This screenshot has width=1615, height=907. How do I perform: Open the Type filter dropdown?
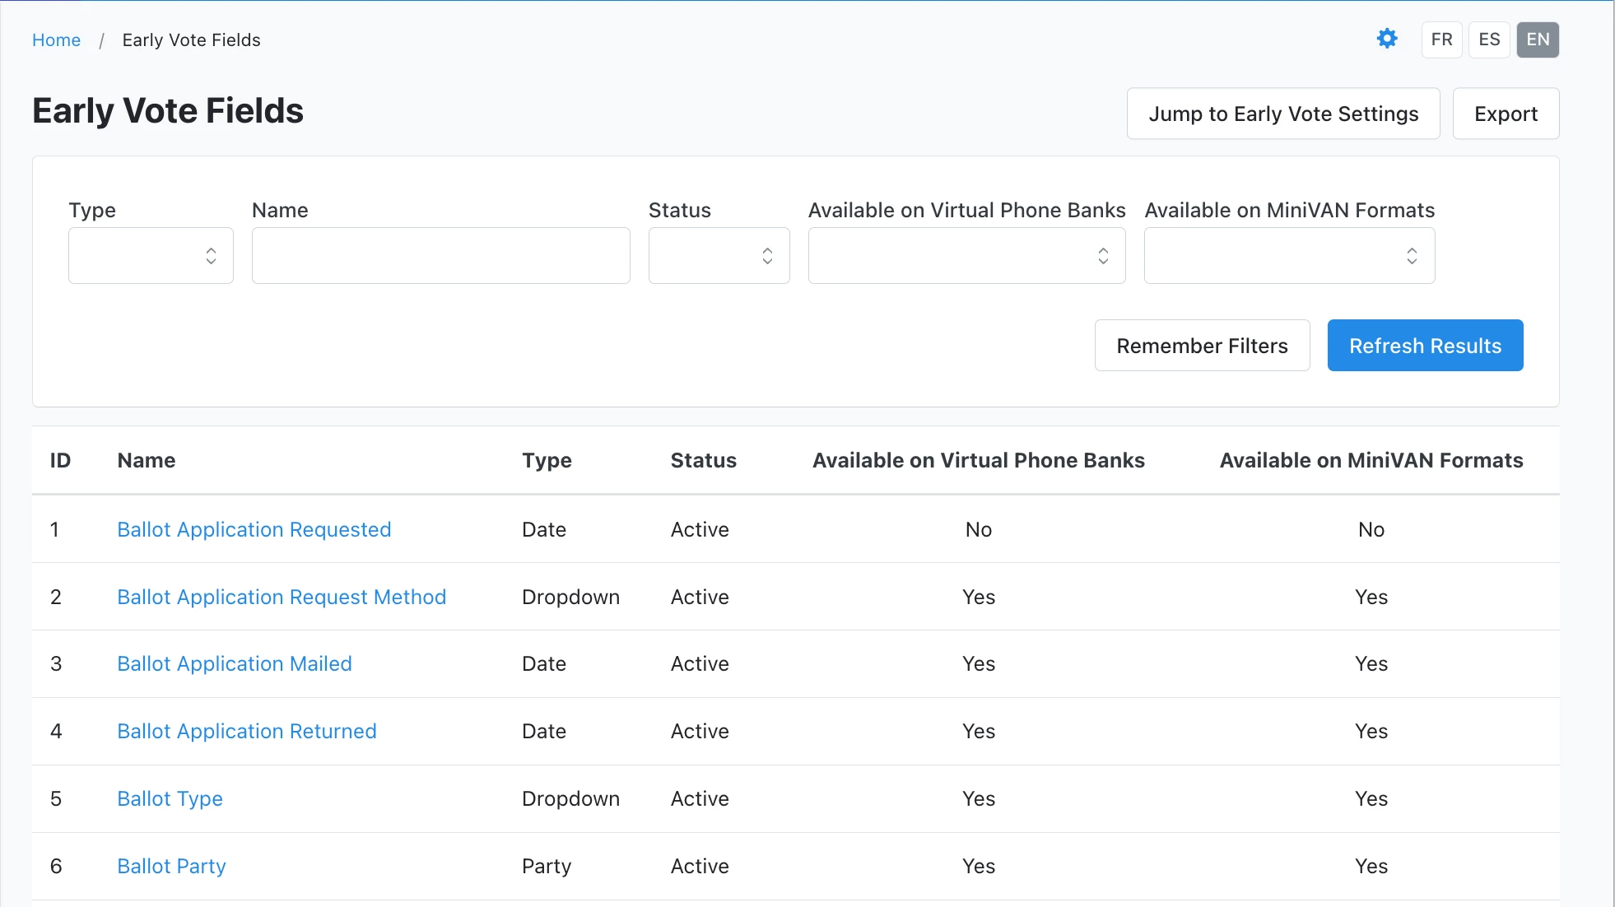pos(151,256)
